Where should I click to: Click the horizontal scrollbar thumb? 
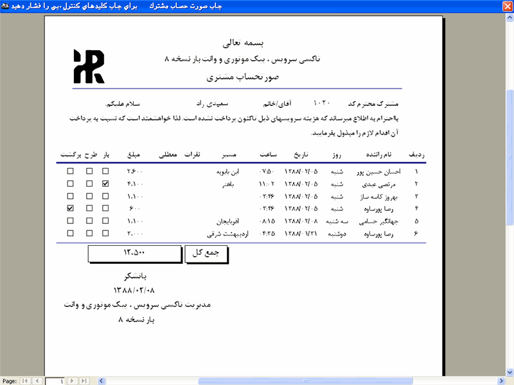click(305, 381)
